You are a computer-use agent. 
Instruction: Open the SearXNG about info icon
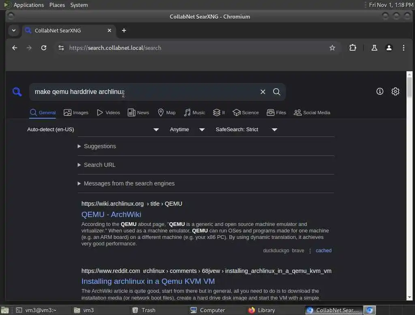[380, 92]
